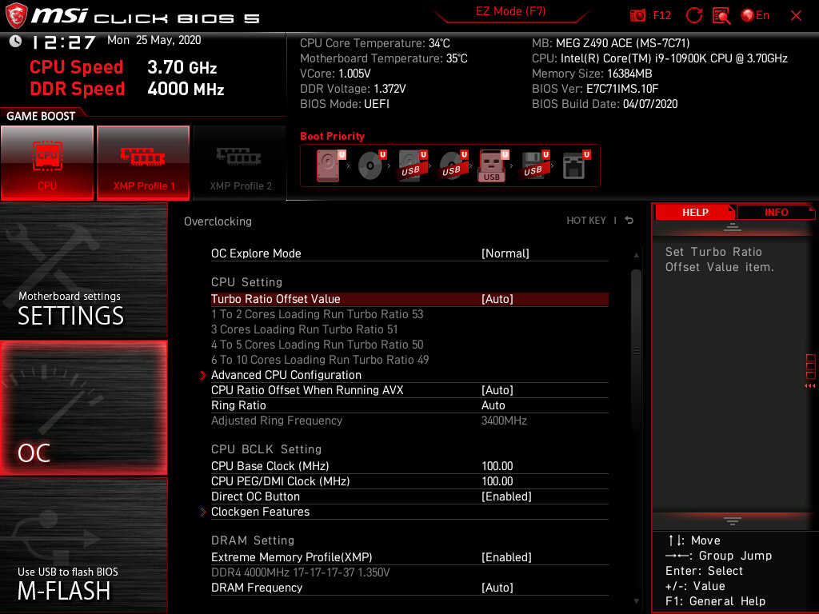Image resolution: width=819 pixels, height=614 pixels.
Task: Click the clock icon beside the time
Action: [x=16, y=42]
